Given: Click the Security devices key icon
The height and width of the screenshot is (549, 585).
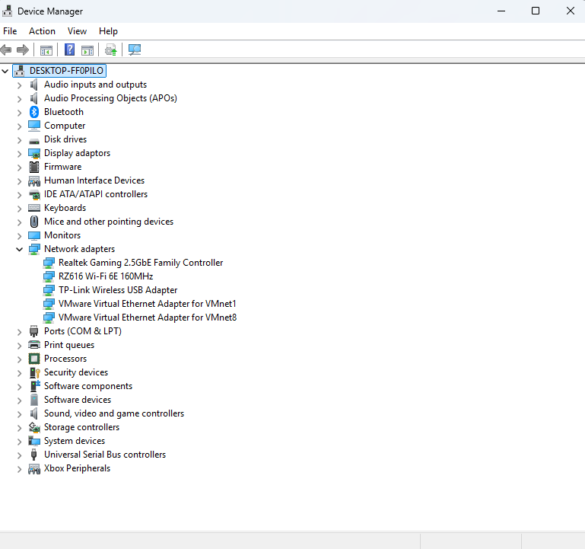Looking at the screenshot, I should point(35,372).
